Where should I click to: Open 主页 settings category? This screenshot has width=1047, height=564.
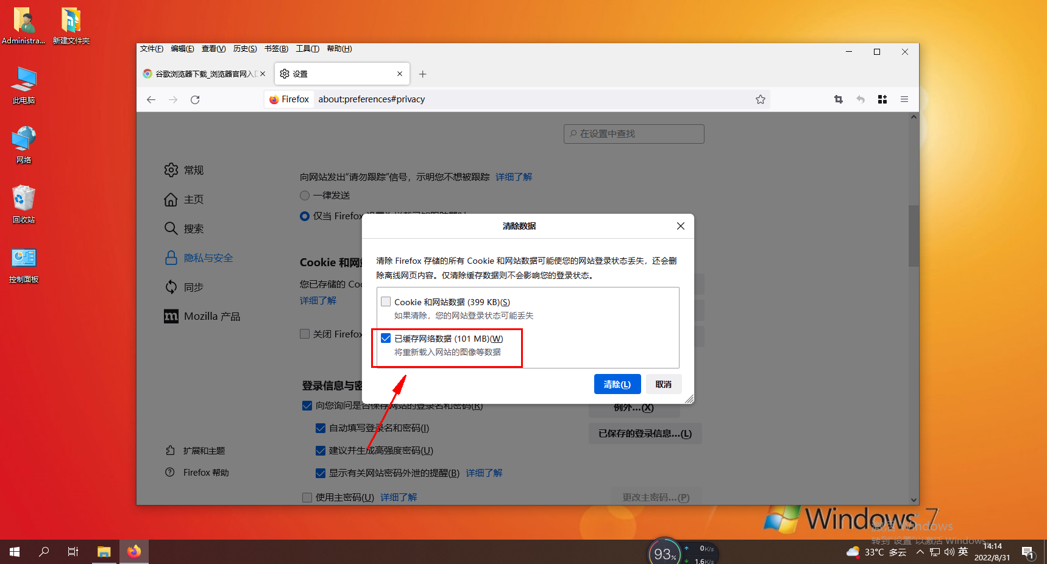click(184, 199)
